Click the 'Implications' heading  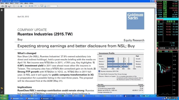(25, 87)
